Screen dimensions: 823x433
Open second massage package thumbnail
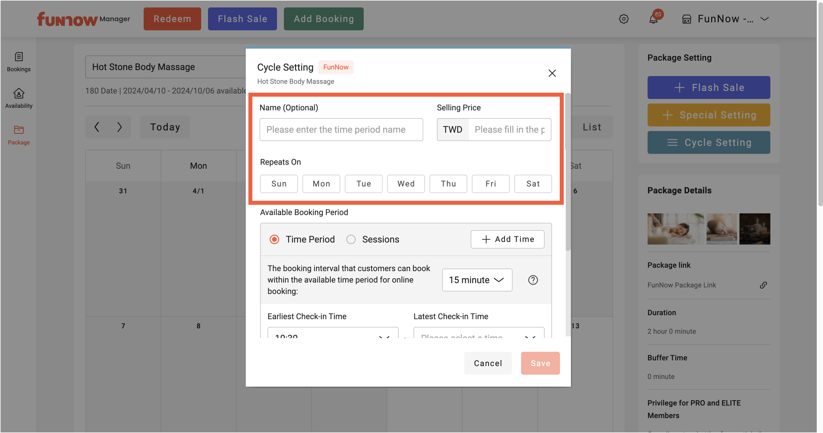click(x=721, y=229)
